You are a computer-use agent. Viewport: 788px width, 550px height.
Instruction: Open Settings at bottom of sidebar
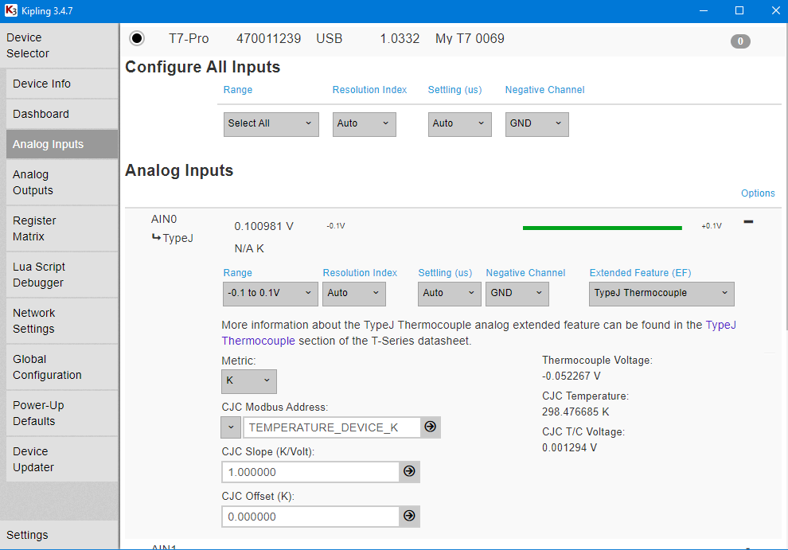pyautogui.click(x=27, y=535)
